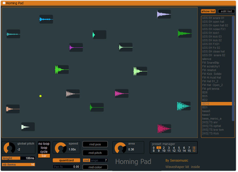This screenshot has height=172, width=238.
Task: Pick 'UDS EH snare 01' in sample list
Action: tap(213, 18)
